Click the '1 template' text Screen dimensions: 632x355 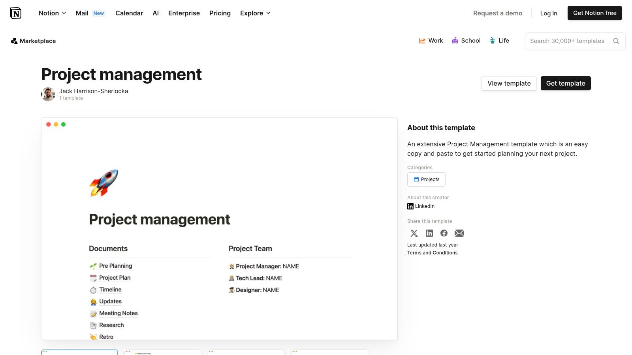coord(71,98)
